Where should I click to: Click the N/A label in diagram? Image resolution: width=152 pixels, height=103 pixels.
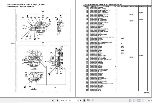(x=27, y=40)
